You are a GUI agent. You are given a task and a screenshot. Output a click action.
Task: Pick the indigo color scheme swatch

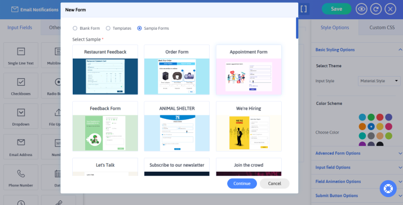[388, 117]
